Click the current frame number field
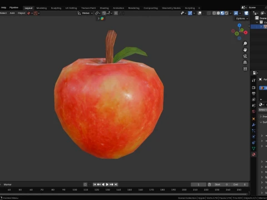The width and height of the screenshot is (267, 200). (199, 184)
